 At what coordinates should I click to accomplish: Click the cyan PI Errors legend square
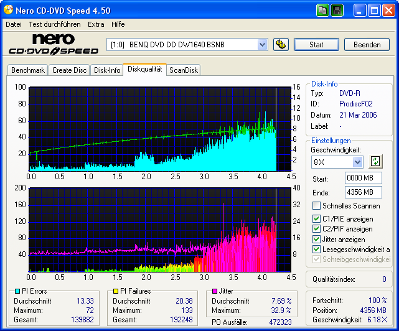(18, 291)
